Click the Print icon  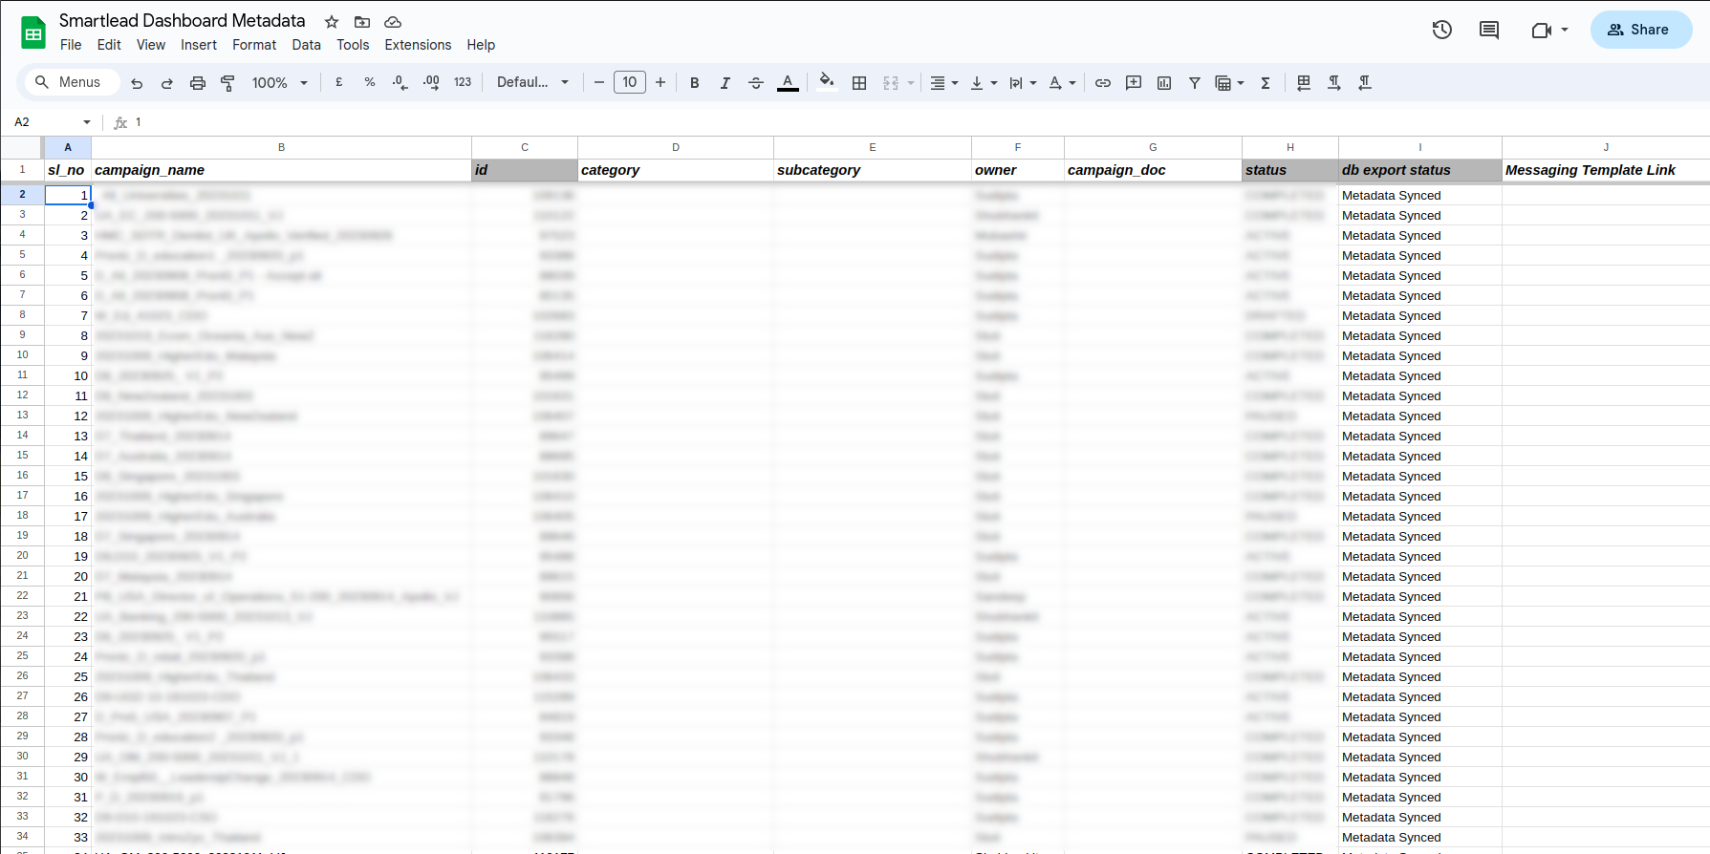pos(197,83)
